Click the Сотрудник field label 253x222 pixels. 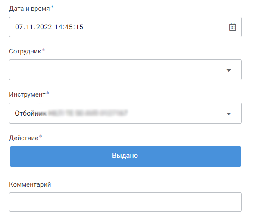pyautogui.click(x=25, y=51)
